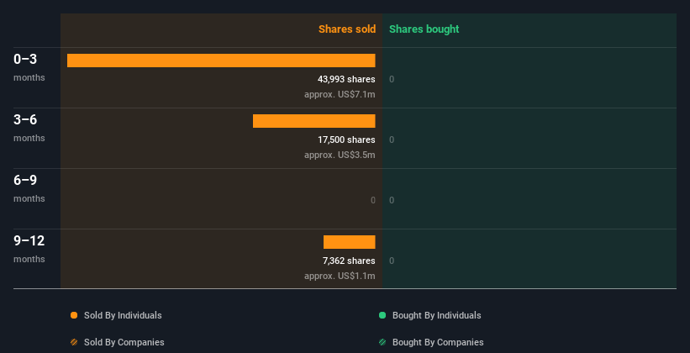Screen dimensions: 690x353
Task: Click the 'approx. US$7.1m' value
Action: click(x=340, y=94)
